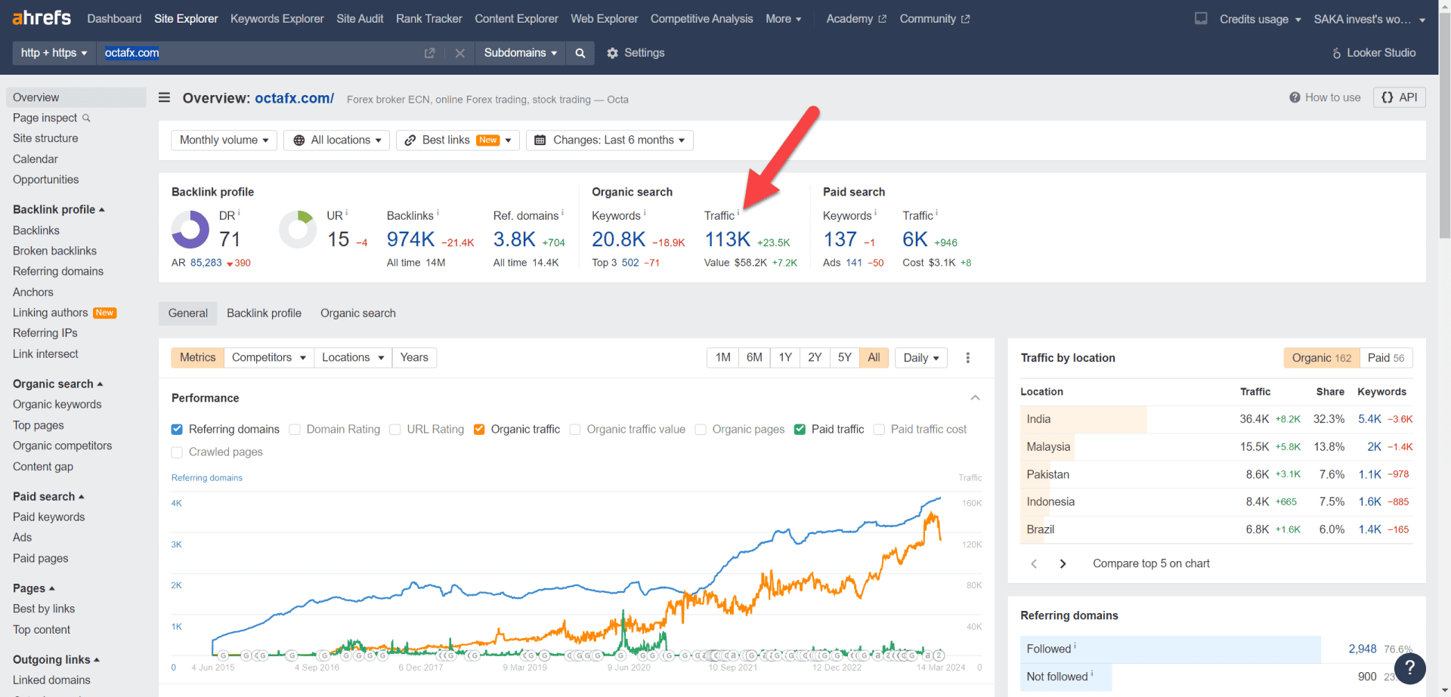Collapse Organic search sidebar section
Image resolution: width=1451 pixels, height=697 pixels.
coord(58,384)
